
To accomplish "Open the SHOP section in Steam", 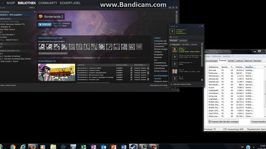I will tap(11, 3).
